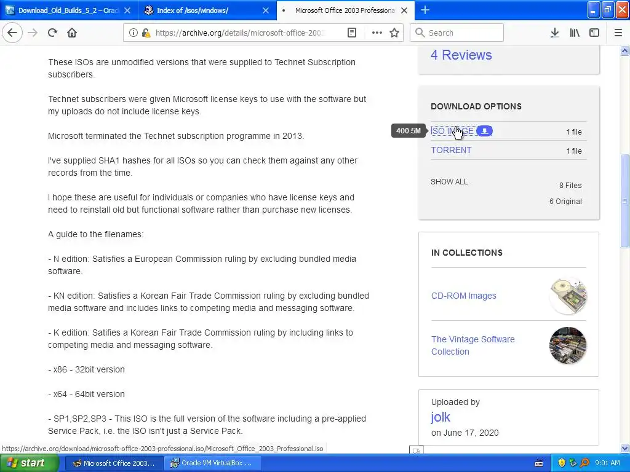Toggle the Sidebars icon in toolbar
This screenshot has height=472, width=630.
pyautogui.click(x=594, y=33)
